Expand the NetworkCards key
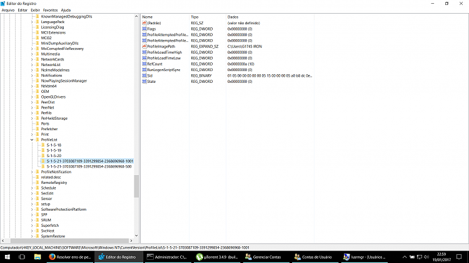This screenshot has height=263, width=469. [32, 60]
